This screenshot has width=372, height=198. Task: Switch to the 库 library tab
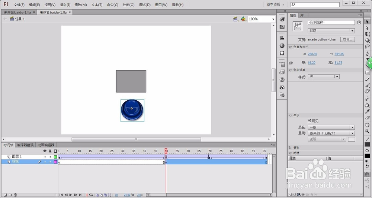tap(302, 15)
